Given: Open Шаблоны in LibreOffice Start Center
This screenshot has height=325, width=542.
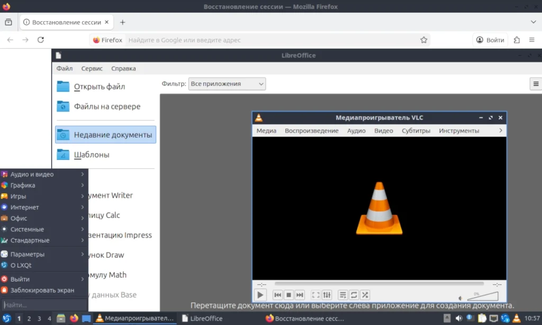Looking at the screenshot, I should [x=105, y=155].
